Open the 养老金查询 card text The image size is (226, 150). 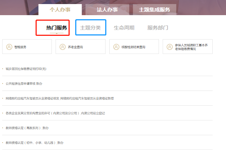[x=75, y=47]
